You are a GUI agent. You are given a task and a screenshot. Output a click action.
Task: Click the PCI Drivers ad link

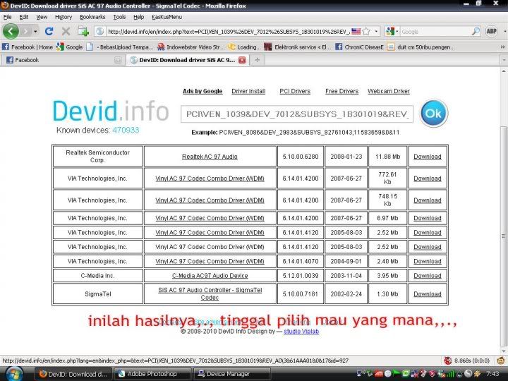pyautogui.click(x=295, y=91)
